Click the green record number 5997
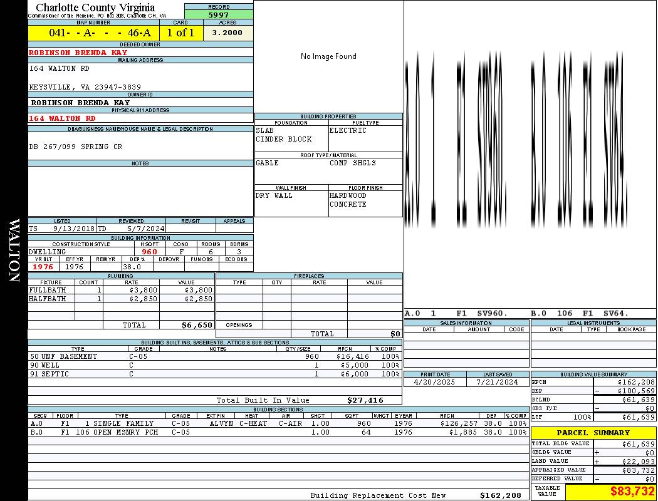Screen dimensions: 658x501 pos(219,14)
